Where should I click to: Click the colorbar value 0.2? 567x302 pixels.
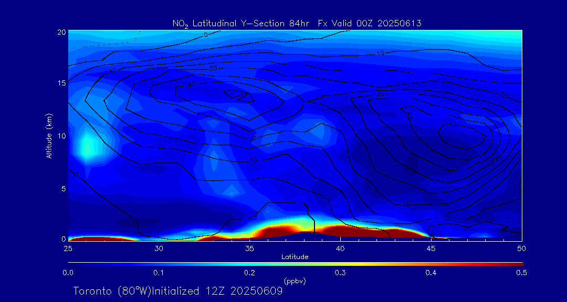tap(249, 273)
